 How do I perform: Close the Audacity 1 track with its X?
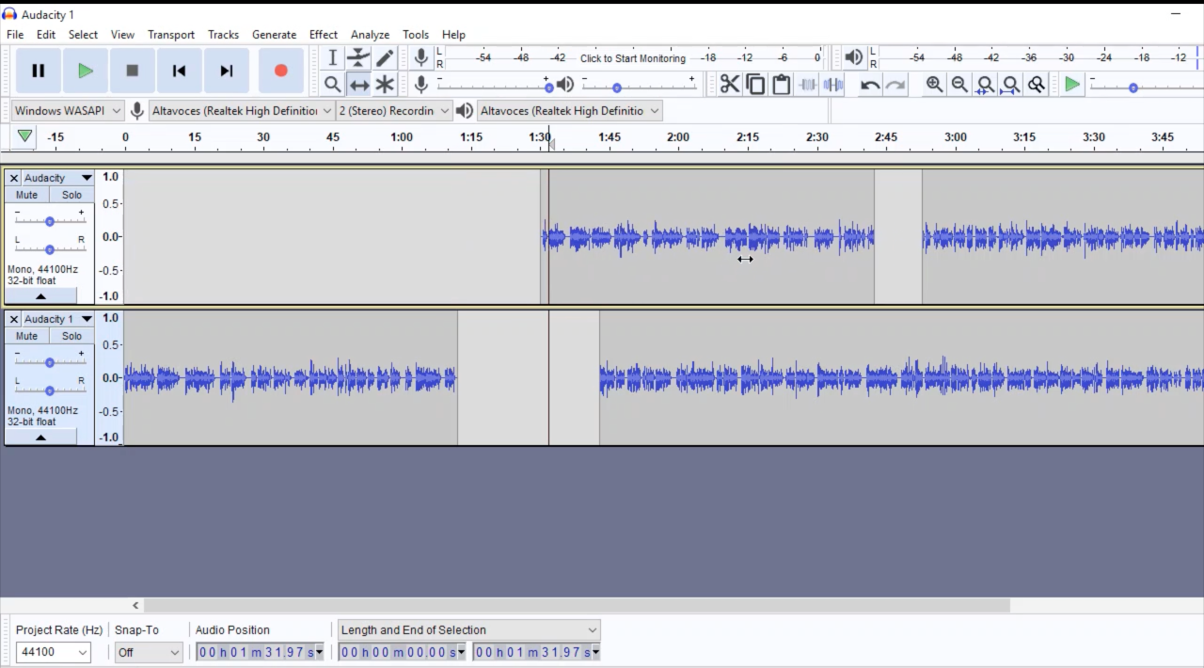coord(14,319)
